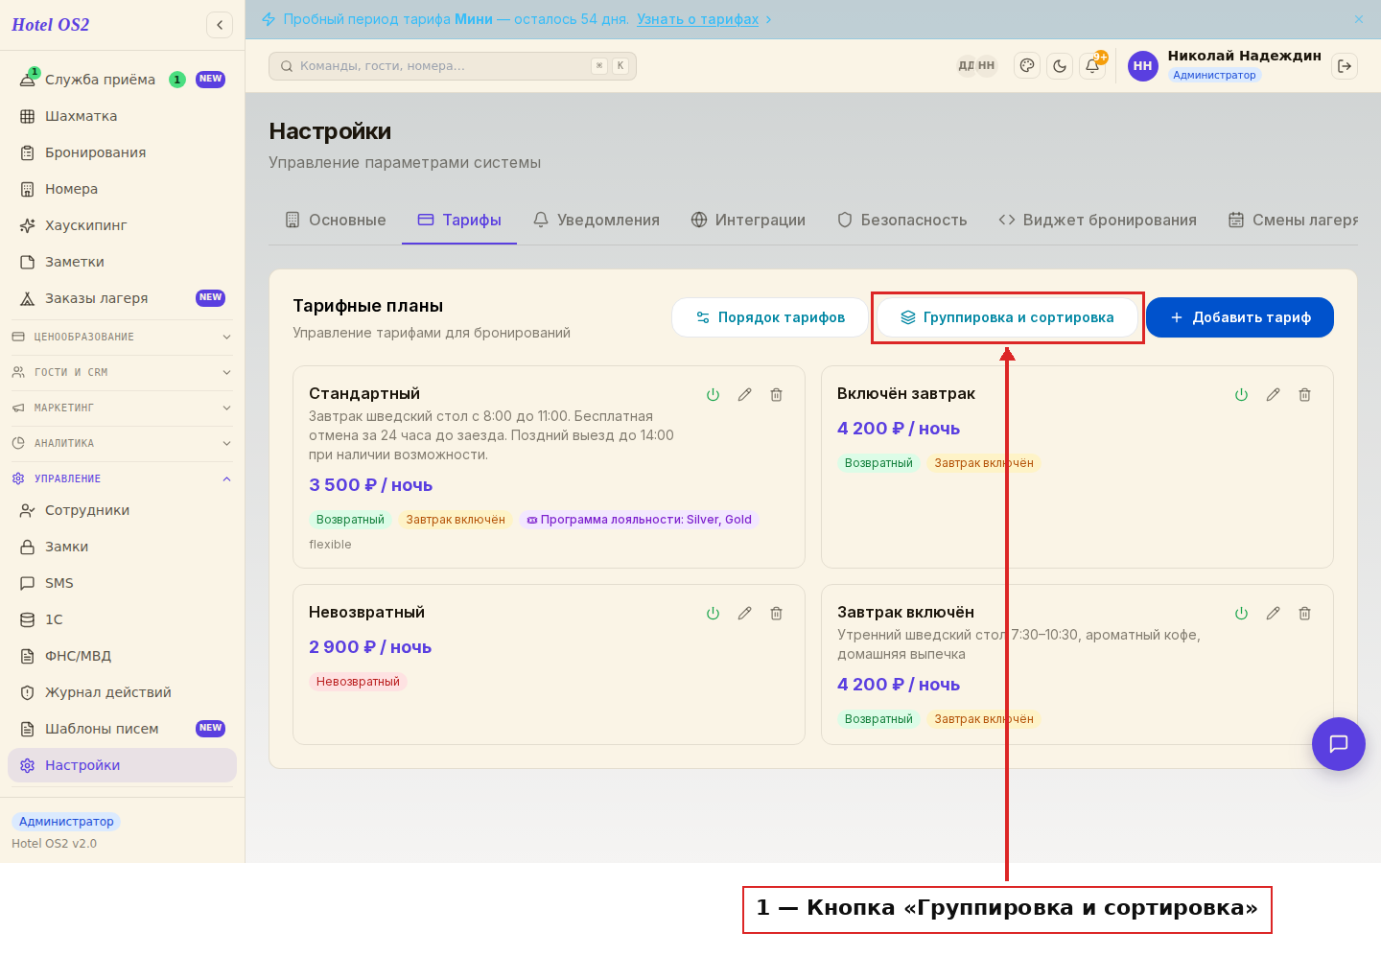Click the logout icon next to the profile
1381x956 pixels.
pos(1345,66)
